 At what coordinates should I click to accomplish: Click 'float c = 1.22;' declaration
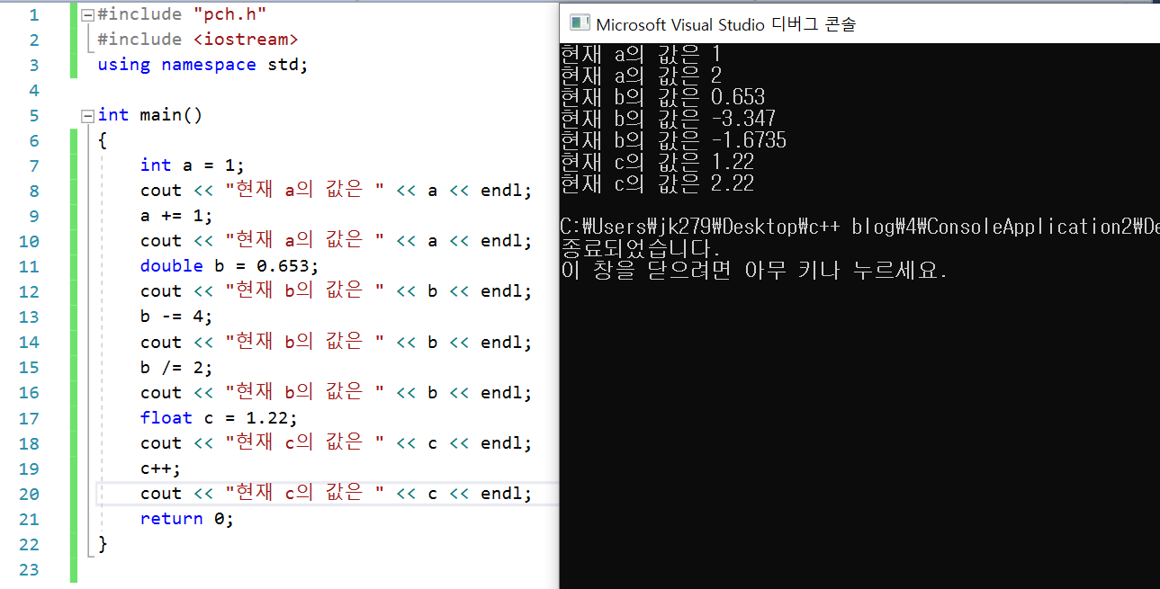[x=219, y=417]
